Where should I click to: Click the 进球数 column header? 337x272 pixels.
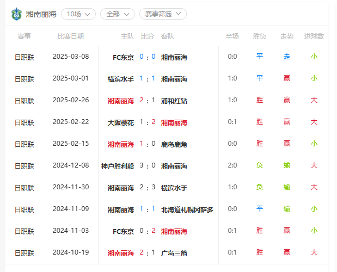pyautogui.click(x=314, y=36)
